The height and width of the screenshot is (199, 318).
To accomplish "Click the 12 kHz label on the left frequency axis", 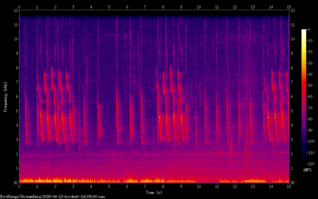I will point(15,10).
